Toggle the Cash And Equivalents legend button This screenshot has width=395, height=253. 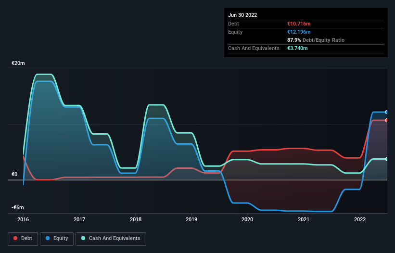(111, 239)
